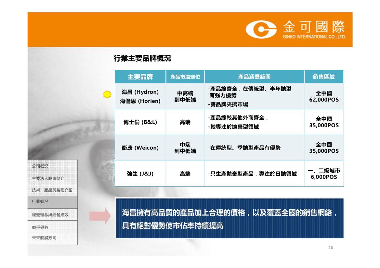Click the 金可國際 company name in header

[x=314, y=27]
